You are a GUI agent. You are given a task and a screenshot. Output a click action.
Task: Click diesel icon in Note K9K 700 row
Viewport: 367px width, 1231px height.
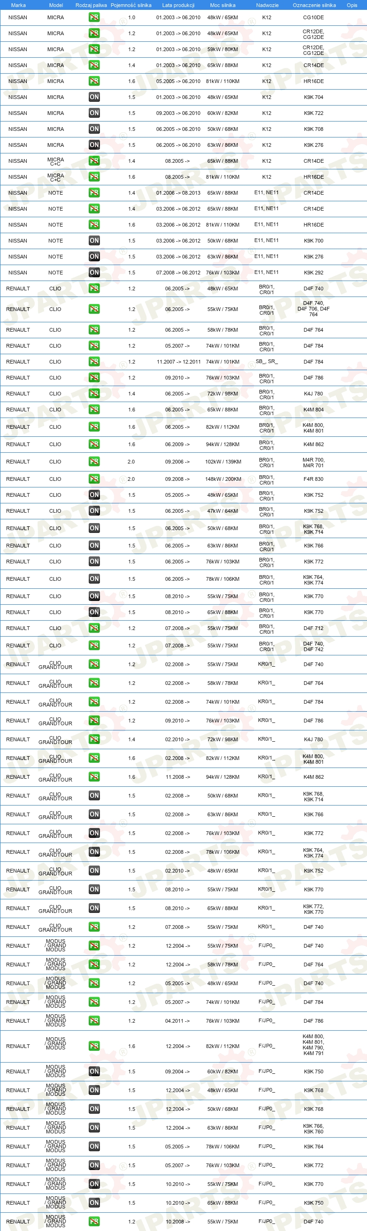(x=94, y=241)
